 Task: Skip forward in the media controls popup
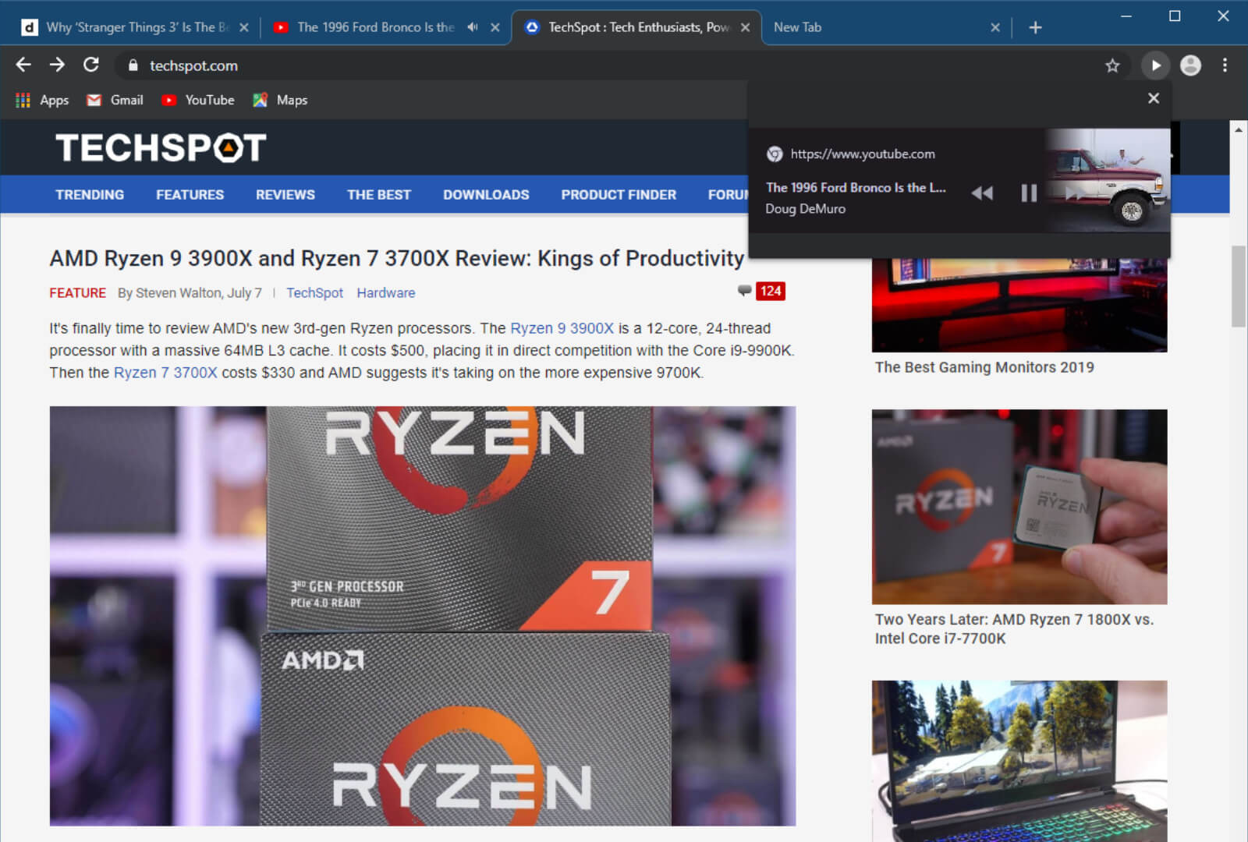[x=1076, y=193]
